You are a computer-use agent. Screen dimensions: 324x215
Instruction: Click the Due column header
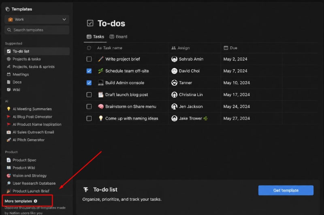(230, 48)
